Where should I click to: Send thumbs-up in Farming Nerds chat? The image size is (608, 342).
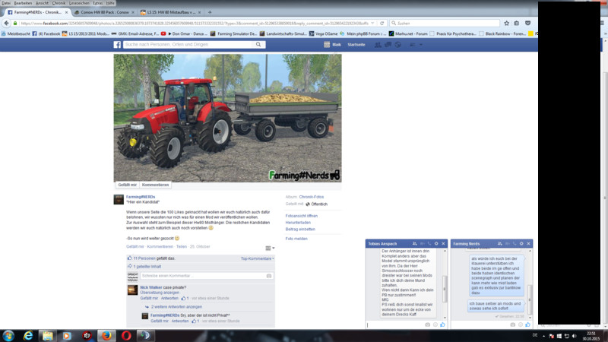point(527,325)
